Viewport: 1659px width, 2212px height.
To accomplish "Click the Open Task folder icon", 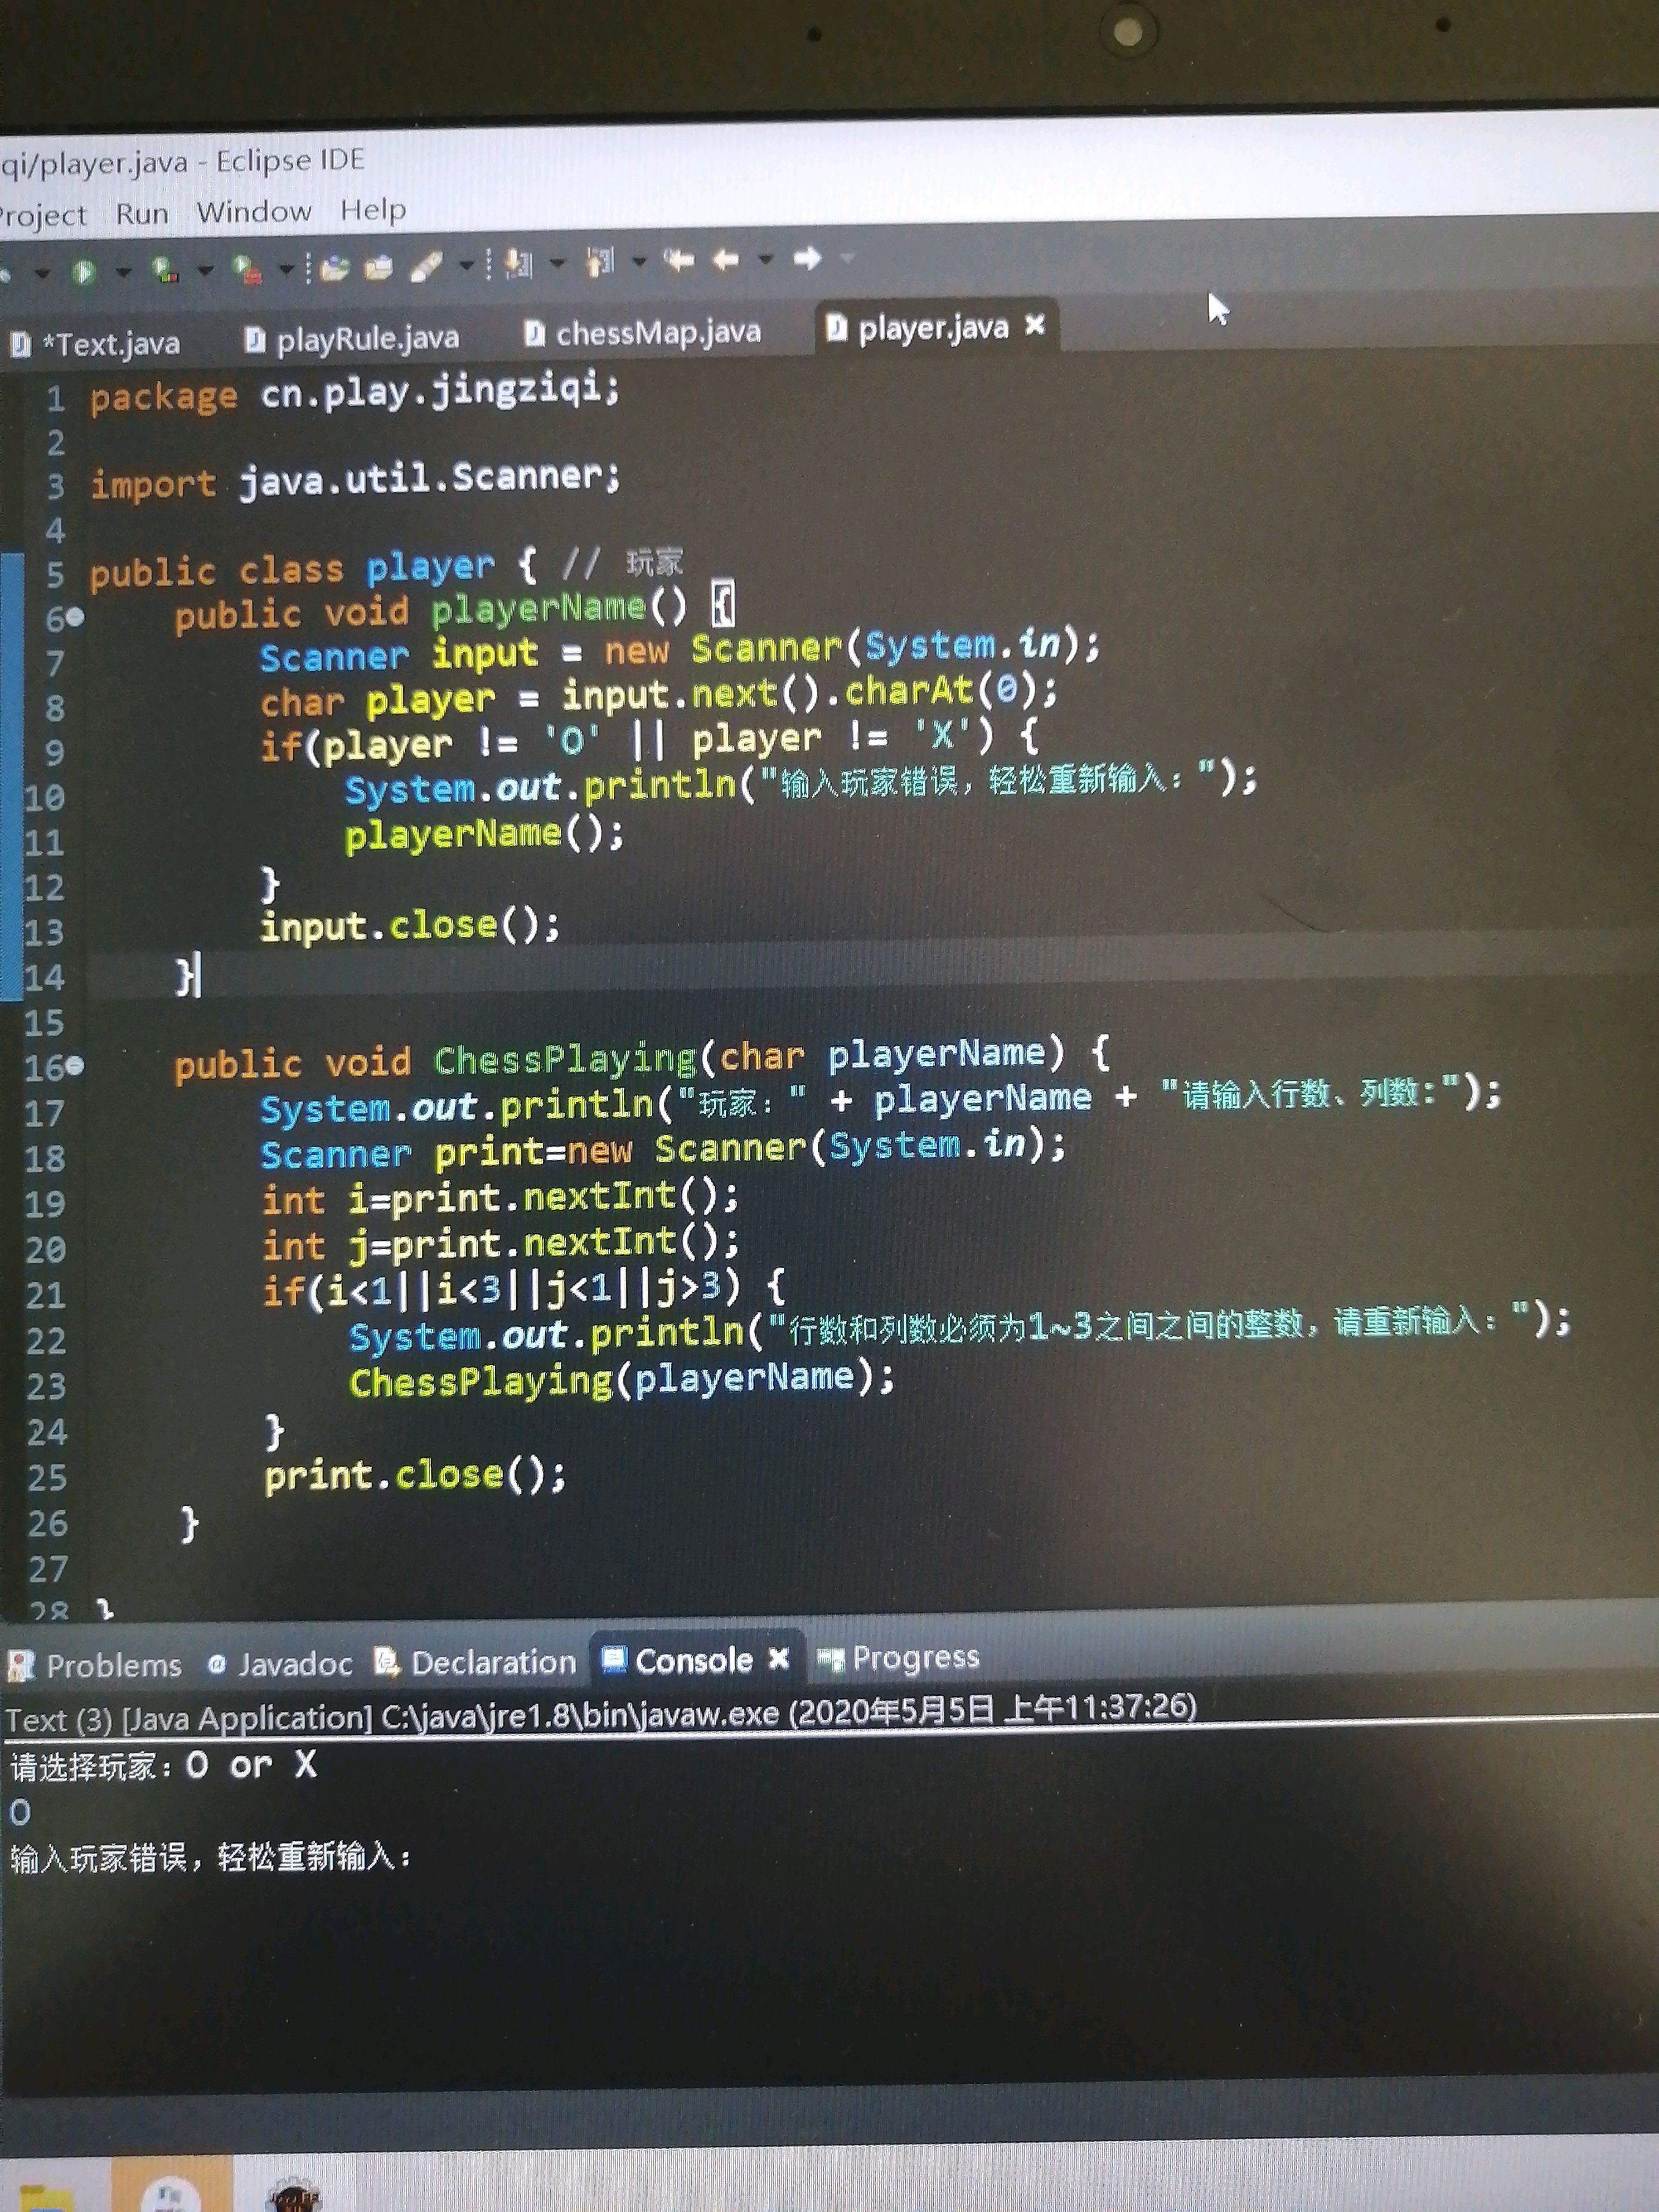I will (x=378, y=267).
